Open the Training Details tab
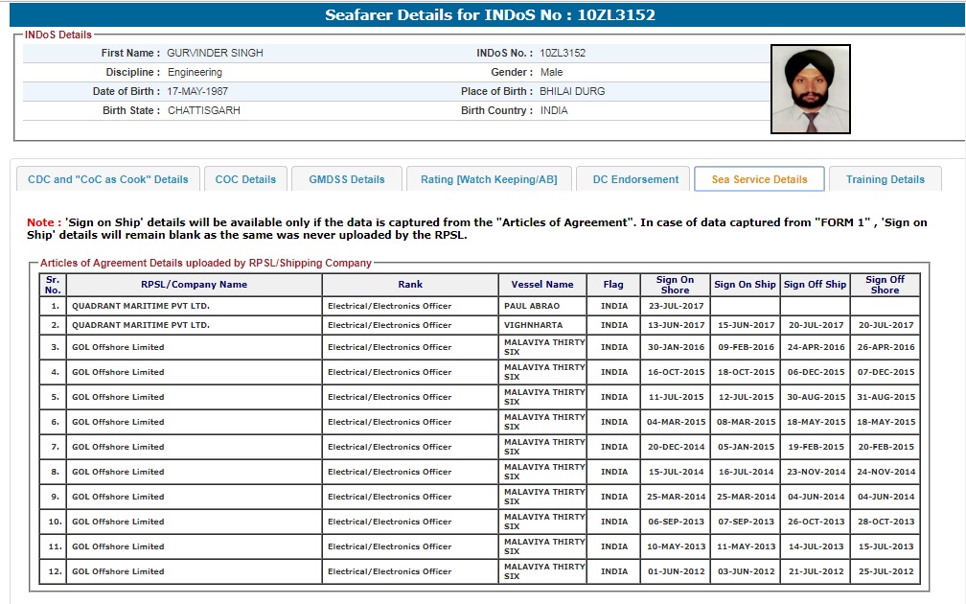 coord(885,179)
